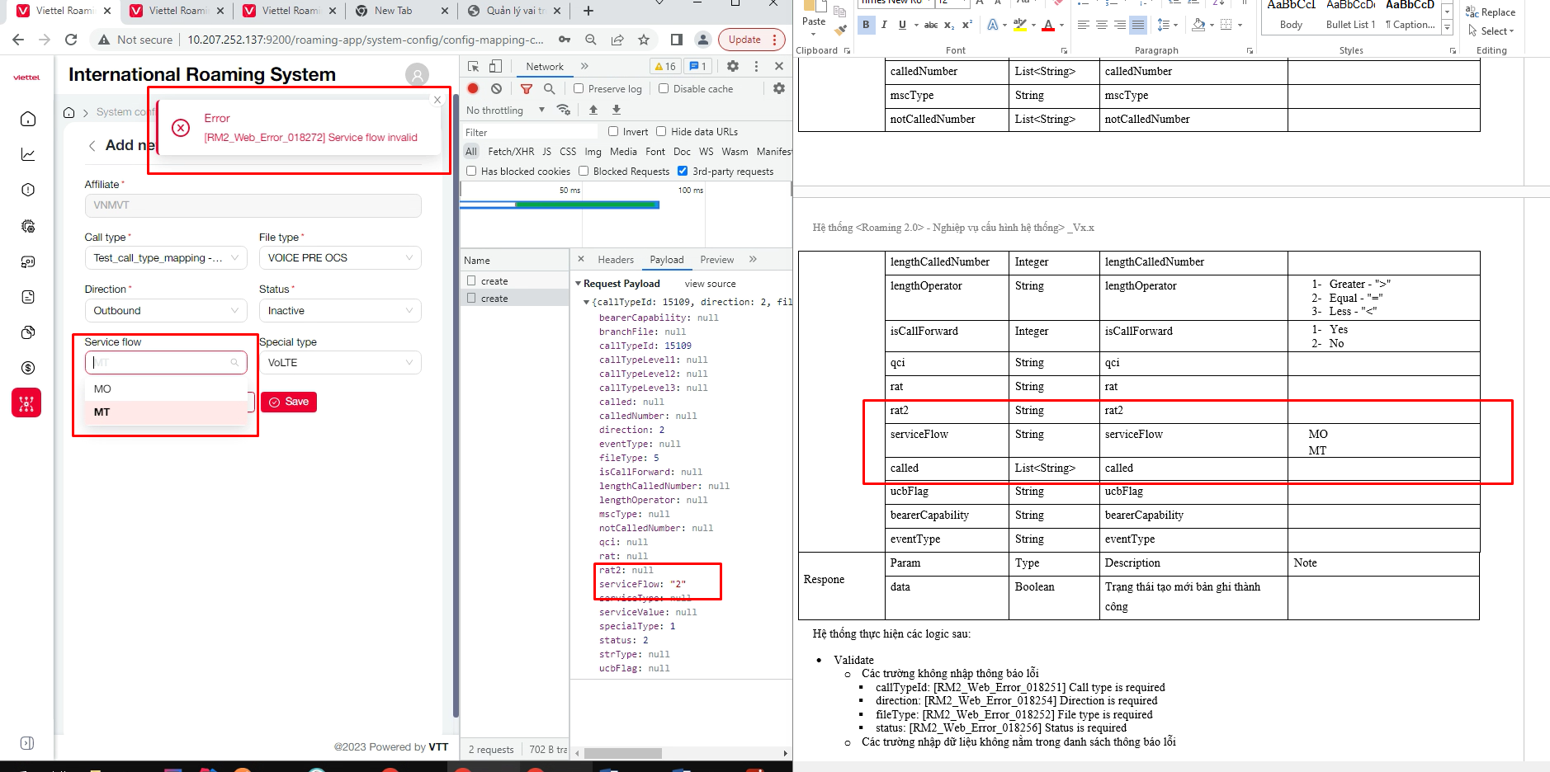Click the DevTools record network log button

tap(473, 88)
